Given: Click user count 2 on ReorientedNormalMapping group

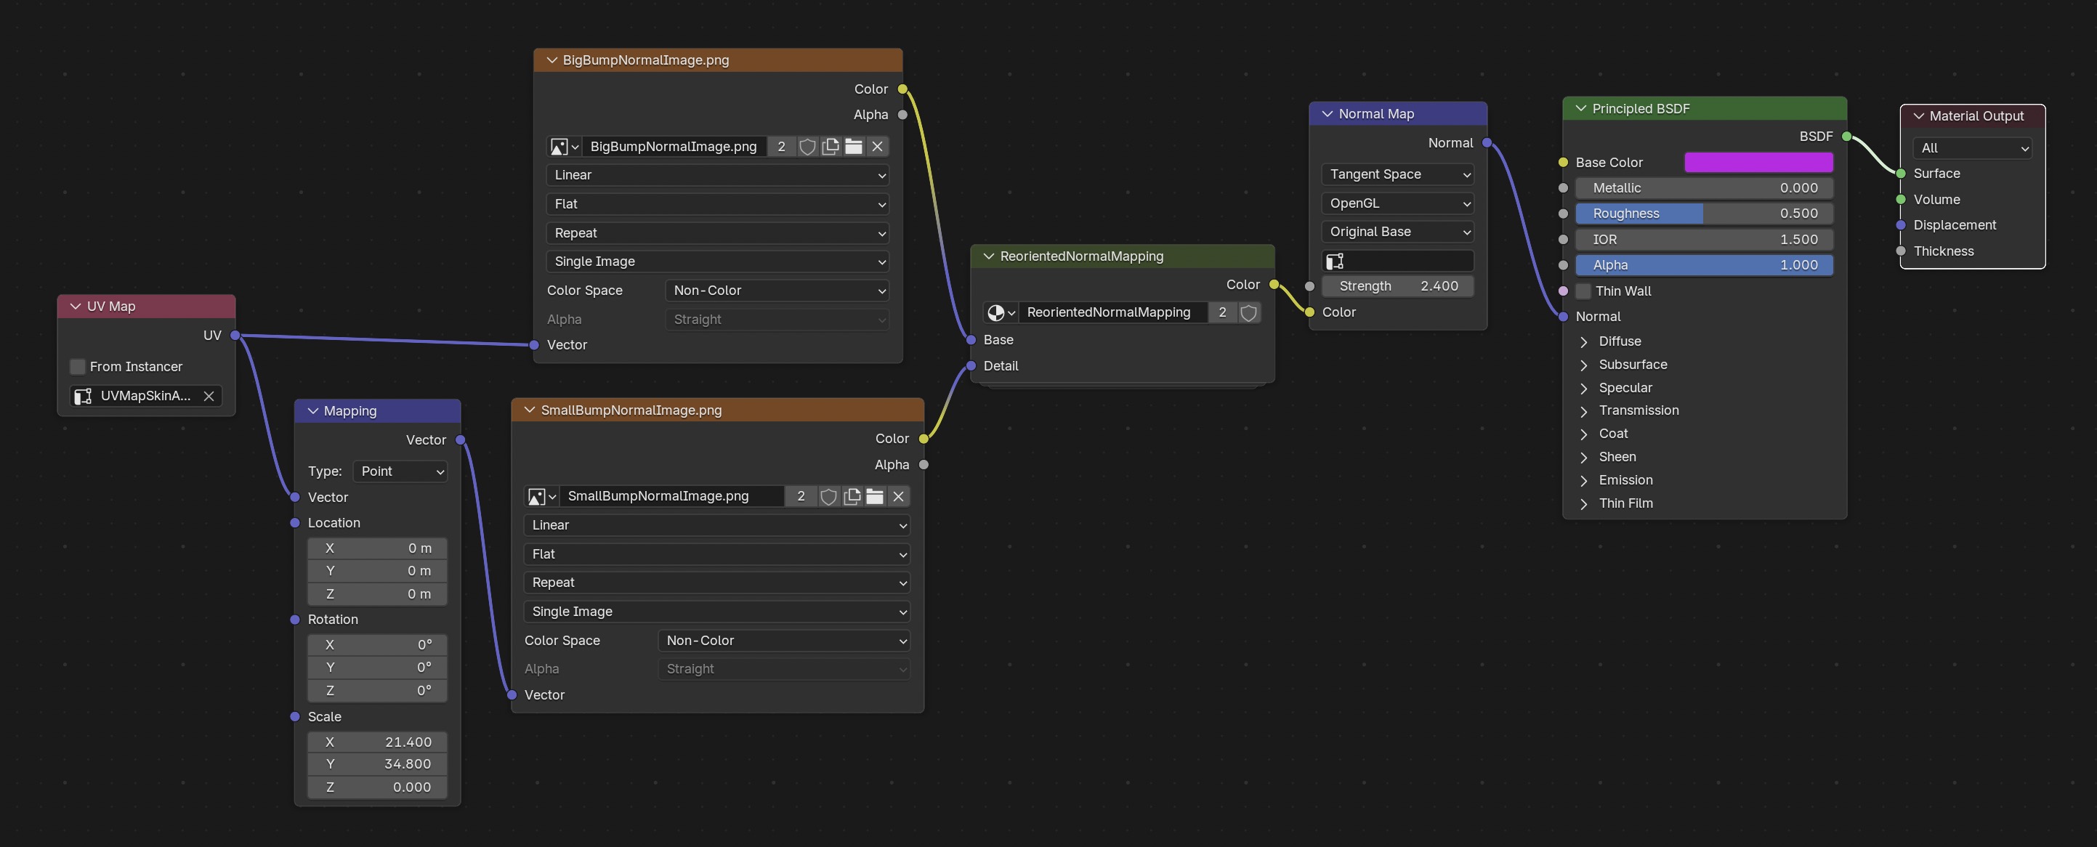Looking at the screenshot, I should coord(1222,312).
